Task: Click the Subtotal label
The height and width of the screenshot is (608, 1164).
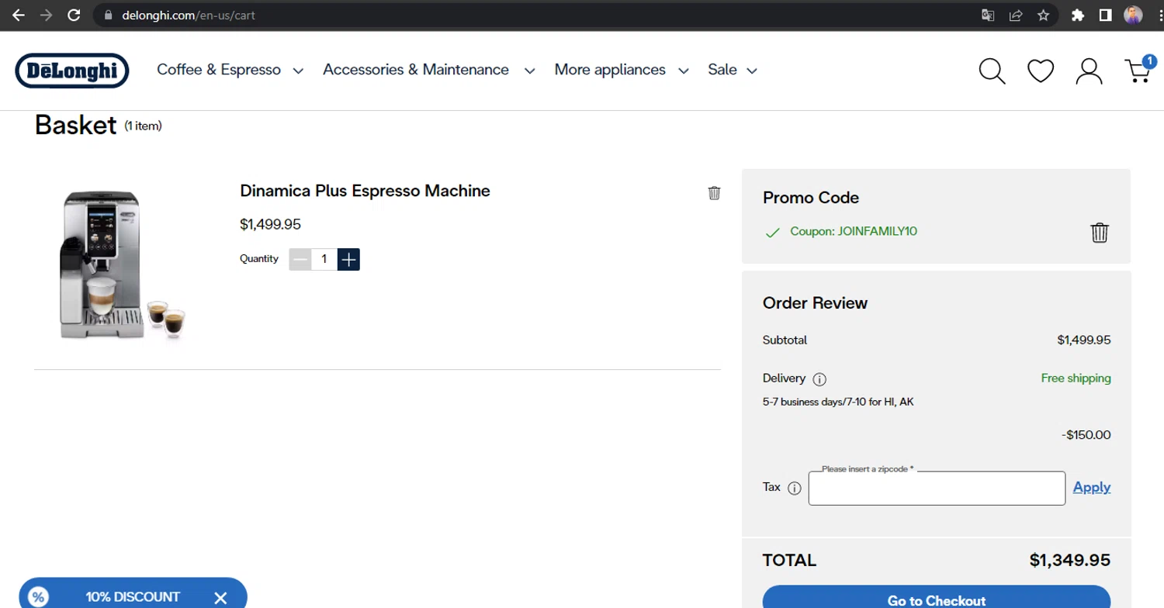Action: point(785,340)
